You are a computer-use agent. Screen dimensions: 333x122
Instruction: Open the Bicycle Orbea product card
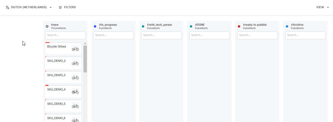point(57,47)
